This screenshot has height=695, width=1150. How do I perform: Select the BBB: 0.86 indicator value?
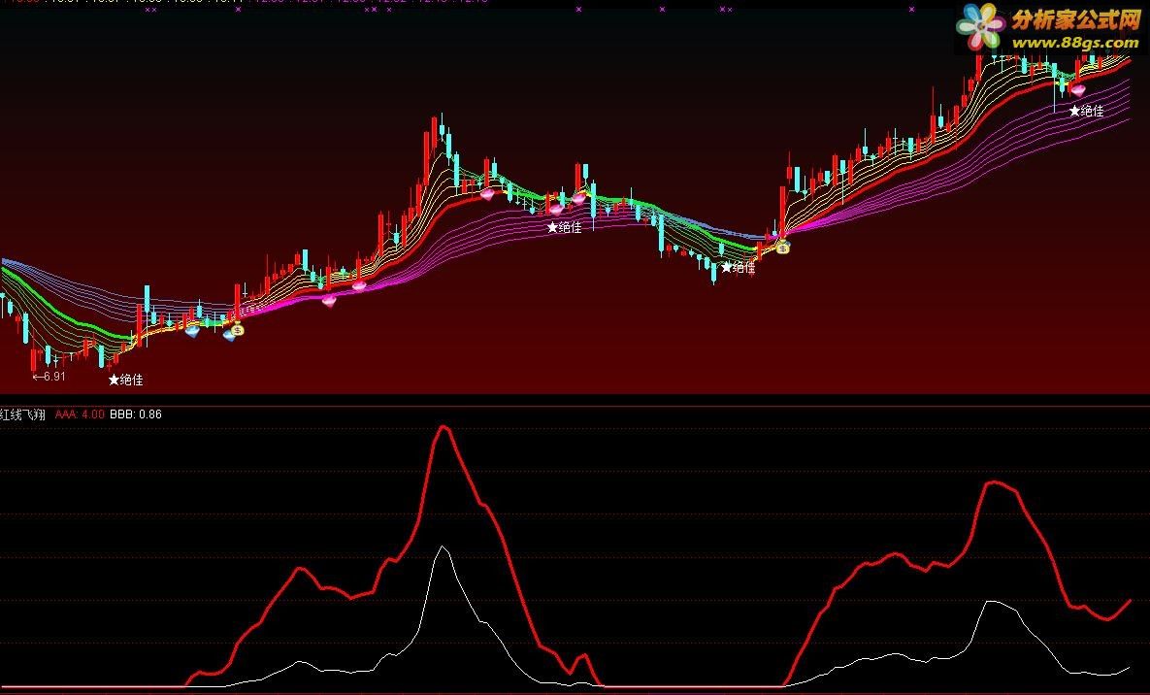[x=136, y=414]
